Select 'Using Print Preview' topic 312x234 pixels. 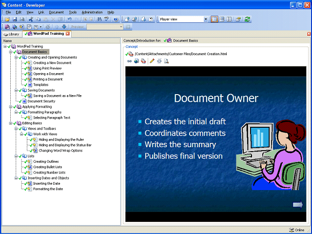coord(47,68)
